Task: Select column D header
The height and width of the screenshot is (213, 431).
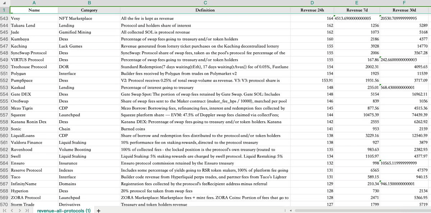Action: click(x=312, y=3)
